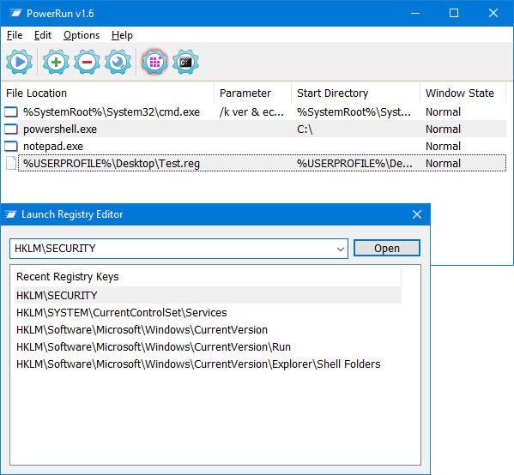The image size is (514, 475).
Task: Click the '/k ver & ec...' parameter cell
Action: pyautogui.click(x=251, y=112)
